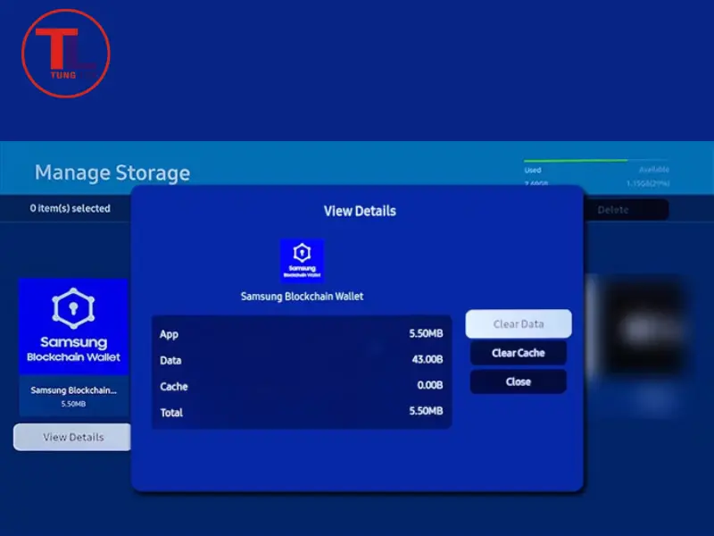Click the "0 item(s) selected" label
714x536 pixels.
(71, 208)
